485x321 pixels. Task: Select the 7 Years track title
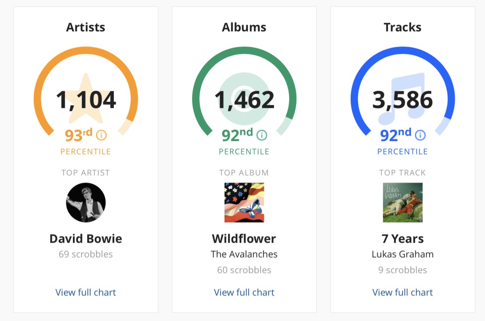[x=403, y=239]
